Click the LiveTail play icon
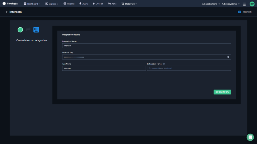This screenshot has width=257, height=144. click(x=94, y=4)
